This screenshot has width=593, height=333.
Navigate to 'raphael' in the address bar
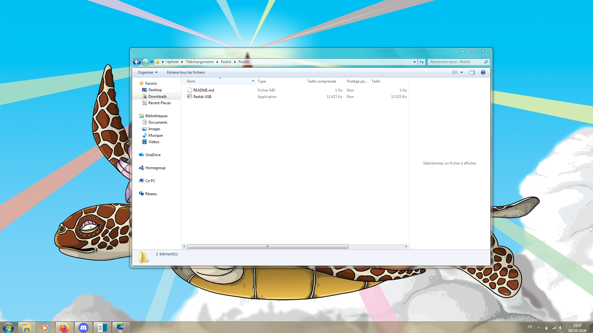click(172, 62)
